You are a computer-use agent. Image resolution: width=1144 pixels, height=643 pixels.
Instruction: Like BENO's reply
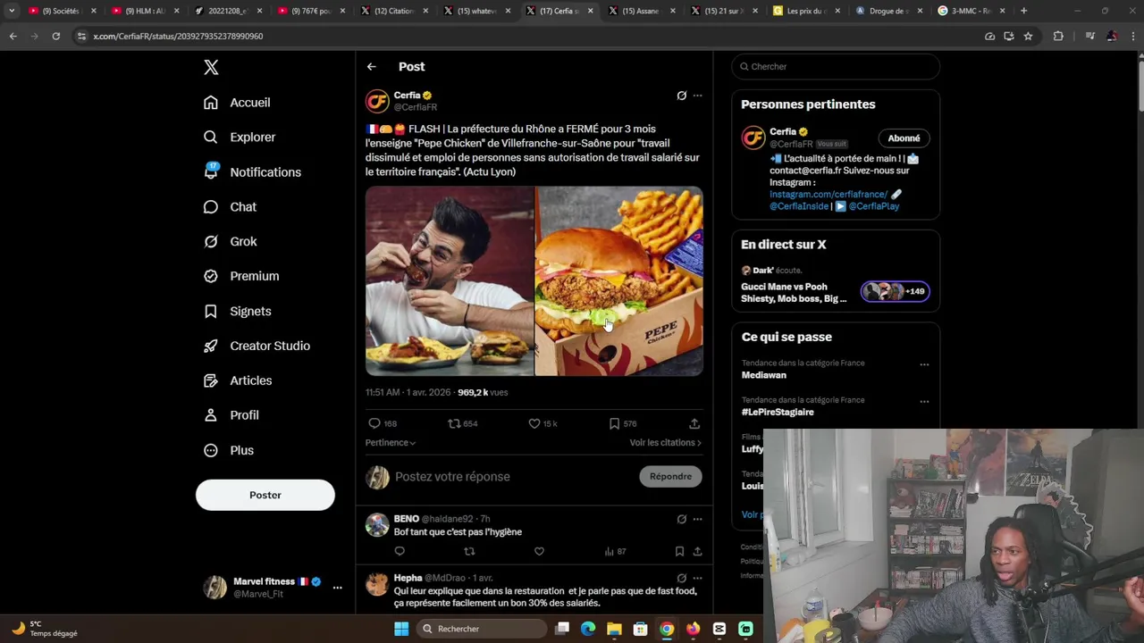click(x=539, y=552)
